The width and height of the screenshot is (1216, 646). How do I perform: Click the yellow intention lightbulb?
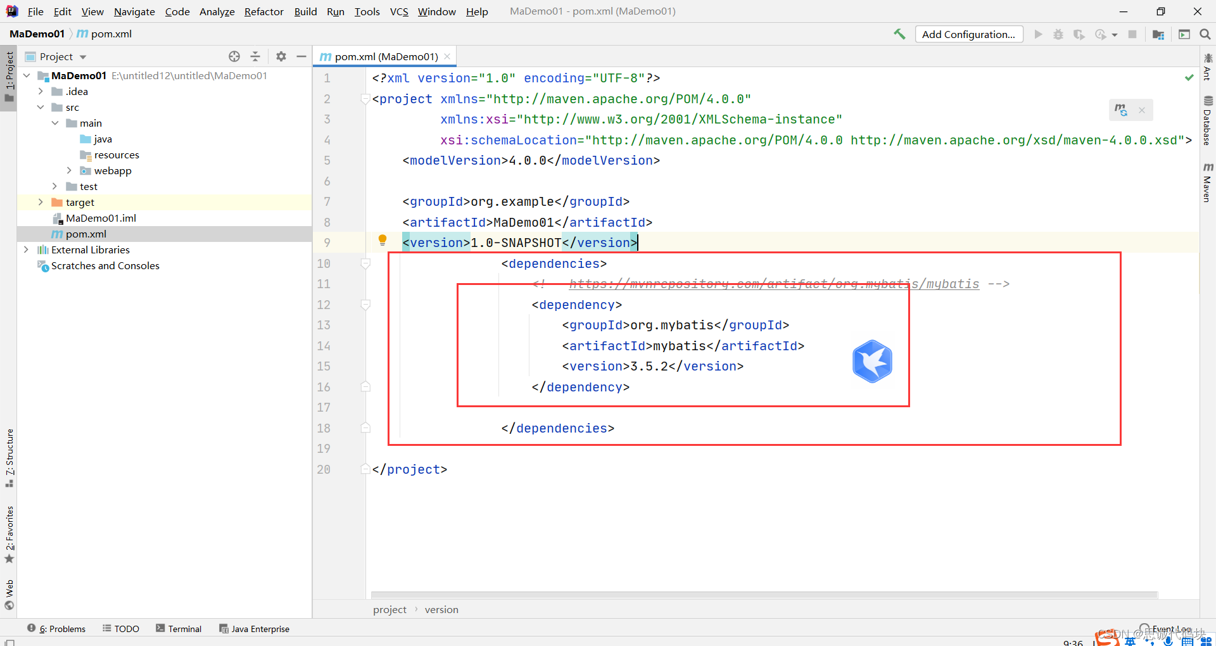pos(383,240)
